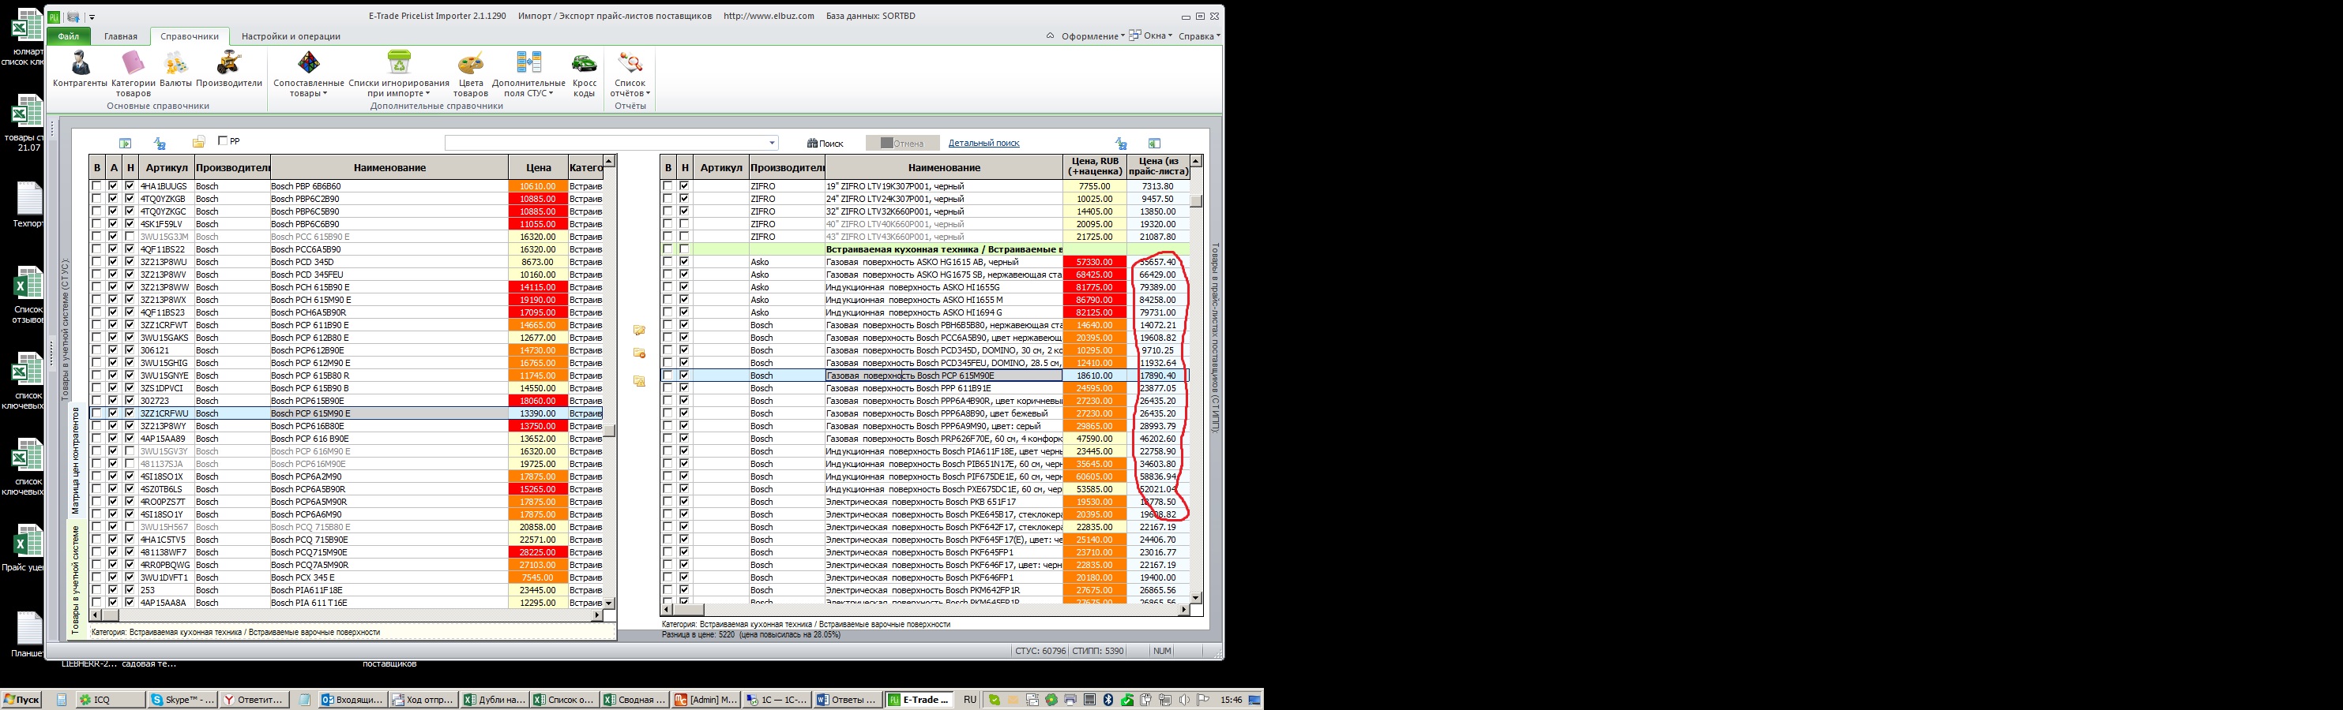Click right table vertical scrollbar thumb
The image size is (2343, 710).
pos(1196,200)
